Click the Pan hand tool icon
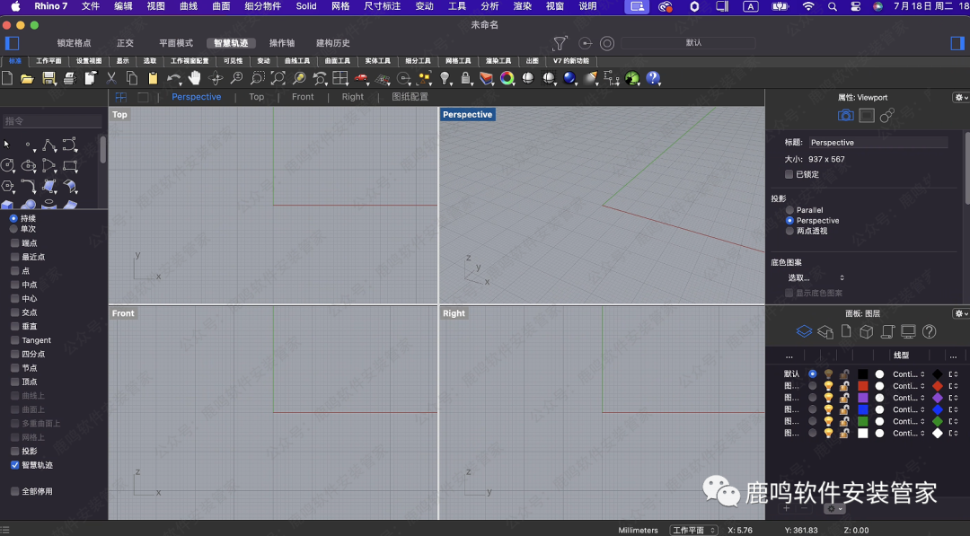Viewport: 970px width, 536px height. pyautogui.click(x=195, y=79)
